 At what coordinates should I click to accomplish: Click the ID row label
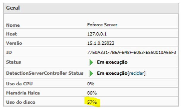tap(9, 52)
